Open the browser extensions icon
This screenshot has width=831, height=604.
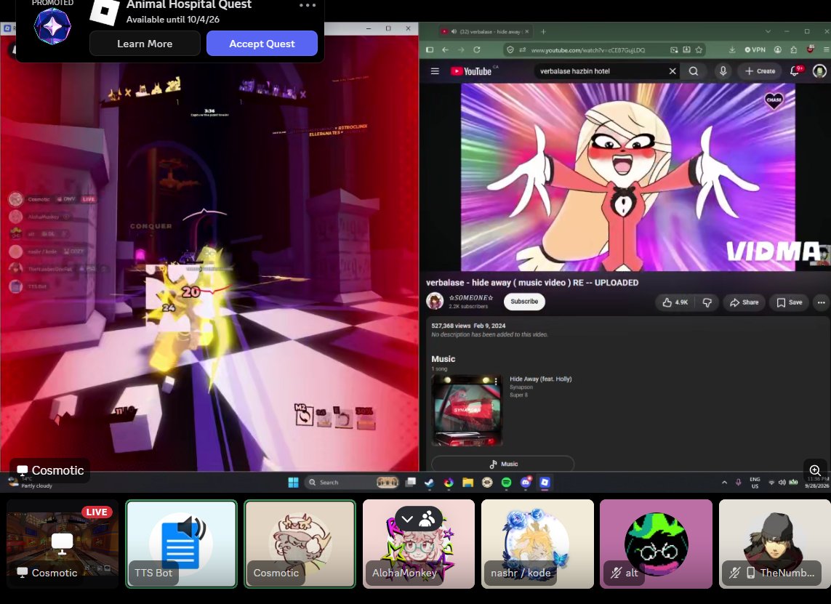click(793, 50)
